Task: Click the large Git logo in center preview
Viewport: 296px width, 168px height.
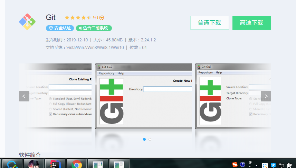Action: tap(112, 101)
